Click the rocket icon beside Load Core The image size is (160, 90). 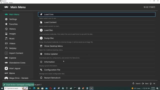tap(41, 14)
